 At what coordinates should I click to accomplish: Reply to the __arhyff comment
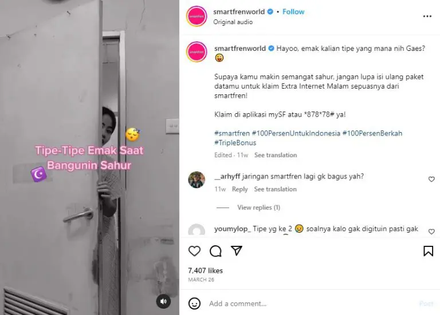click(x=239, y=189)
